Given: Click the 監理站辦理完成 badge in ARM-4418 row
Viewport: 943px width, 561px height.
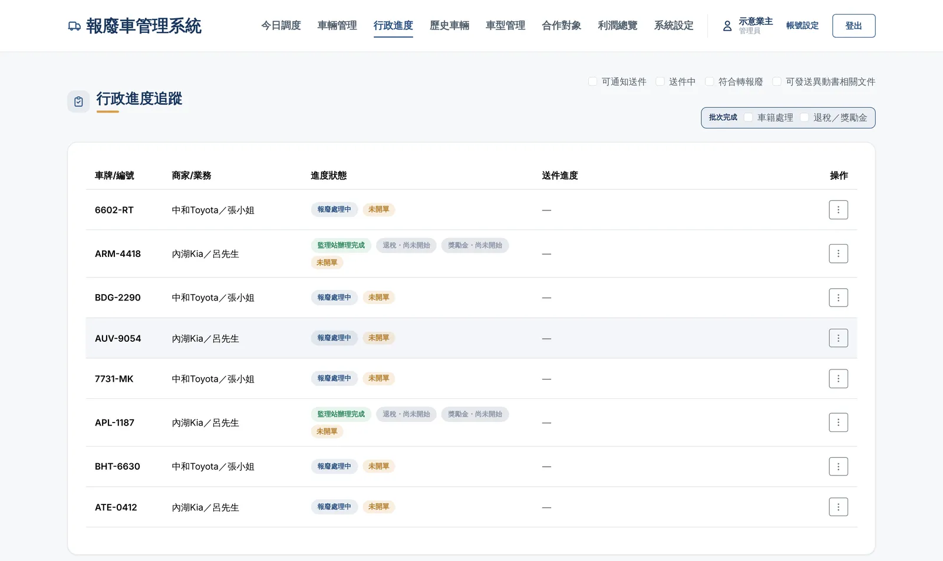Looking at the screenshot, I should pyautogui.click(x=341, y=245).
